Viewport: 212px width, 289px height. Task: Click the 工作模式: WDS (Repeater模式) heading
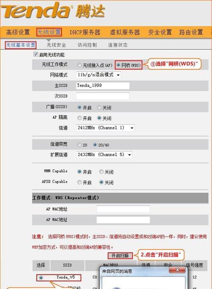click(66, 198)
